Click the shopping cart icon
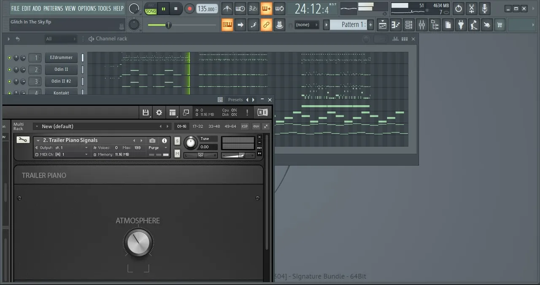Screen dimensions: 540x285 click(x=500, y=25)
